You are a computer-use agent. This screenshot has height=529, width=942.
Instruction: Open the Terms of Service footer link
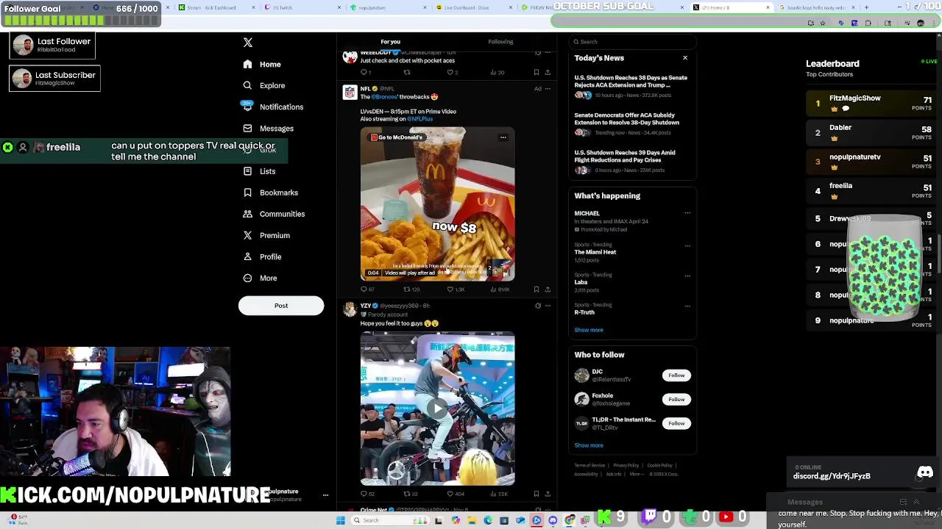[589, 466]
